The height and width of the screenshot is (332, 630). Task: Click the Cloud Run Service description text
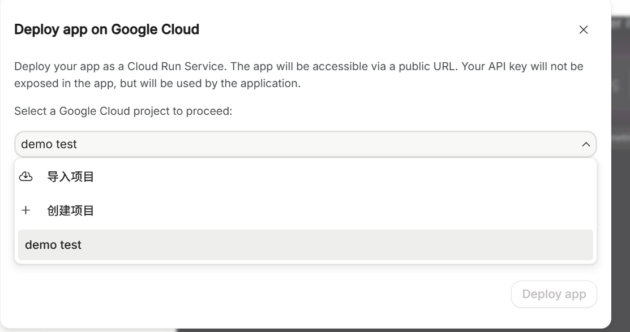(298, 75)
